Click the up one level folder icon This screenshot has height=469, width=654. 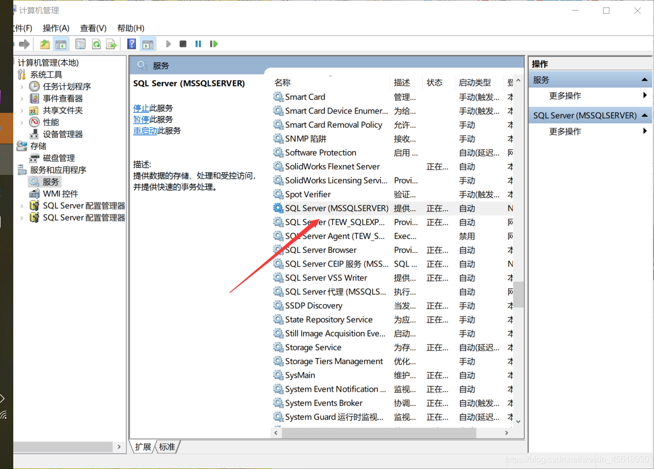pos(45,44)
